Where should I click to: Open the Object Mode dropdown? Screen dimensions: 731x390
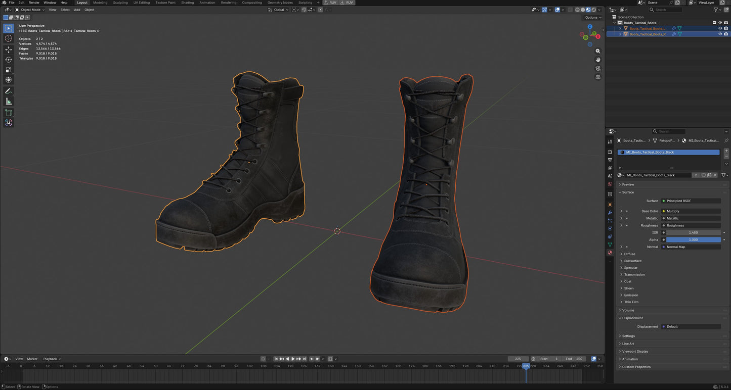coord(30,10)
